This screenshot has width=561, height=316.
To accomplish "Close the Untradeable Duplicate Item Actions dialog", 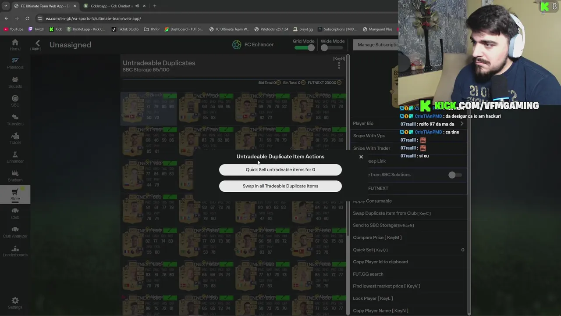I will point(361,157).
